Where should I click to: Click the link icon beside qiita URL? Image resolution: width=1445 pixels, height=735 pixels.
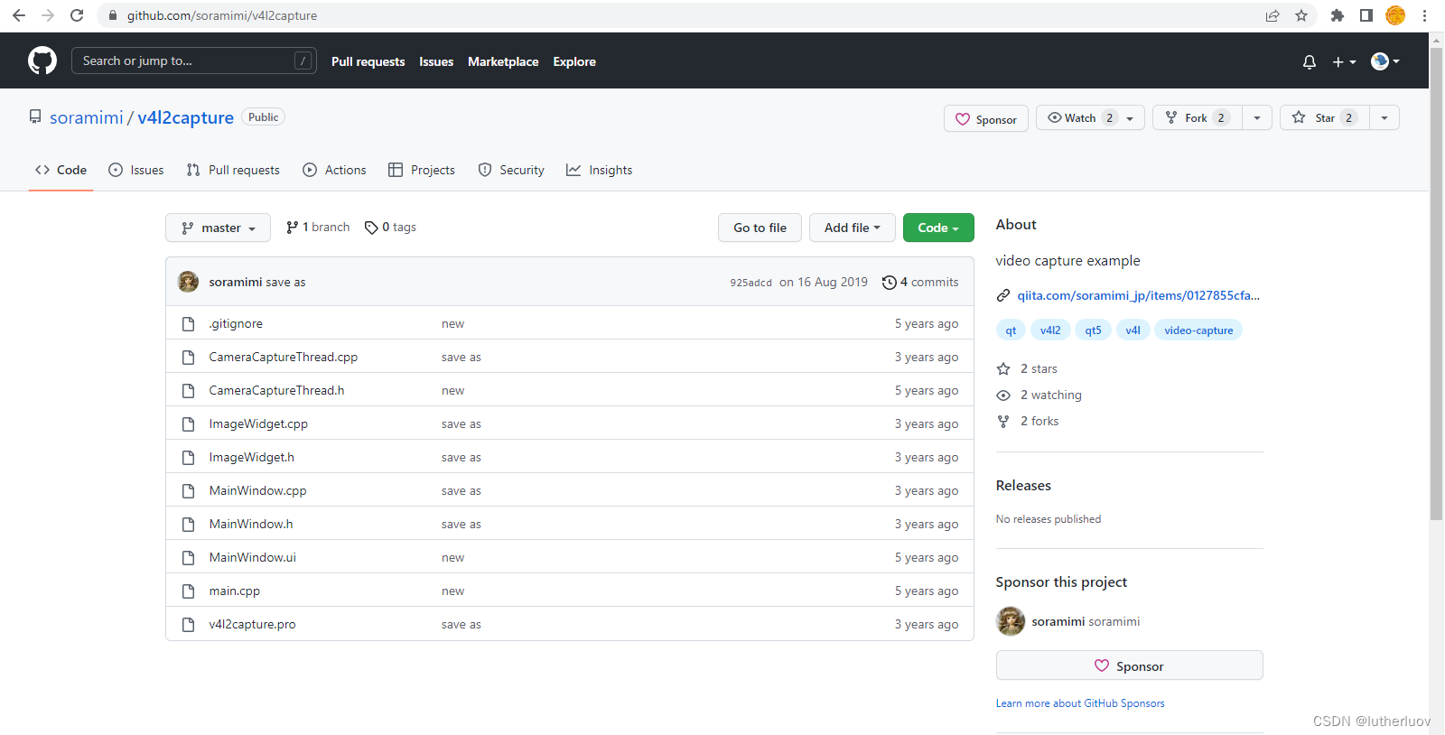(x=1003, y=295)
